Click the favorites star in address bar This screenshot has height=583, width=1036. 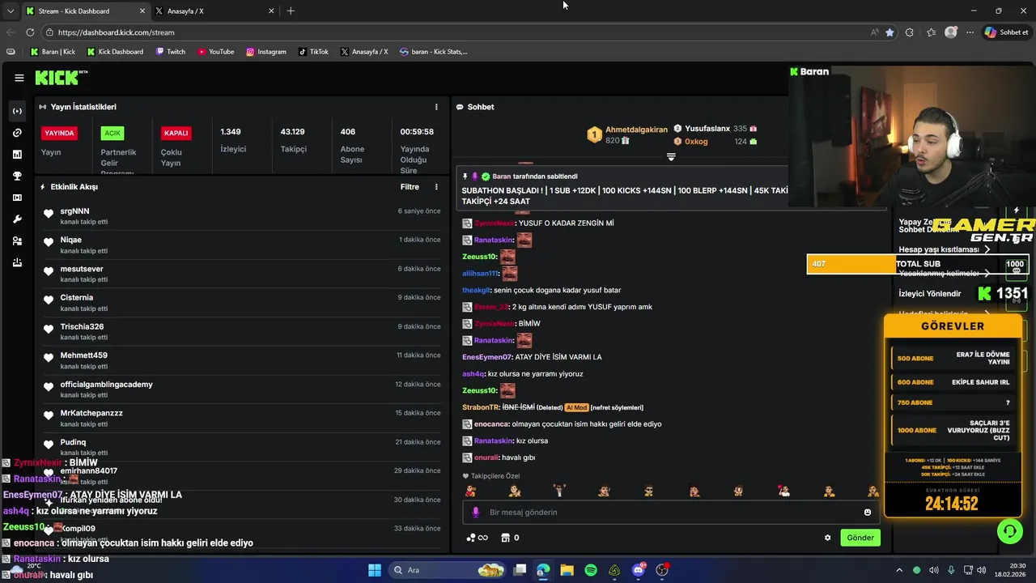[x=890, y=32]
